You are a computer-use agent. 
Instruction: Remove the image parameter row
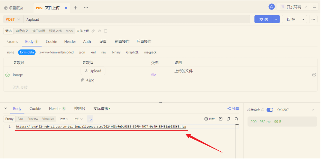pyautogui.click(x=314, y=75)
